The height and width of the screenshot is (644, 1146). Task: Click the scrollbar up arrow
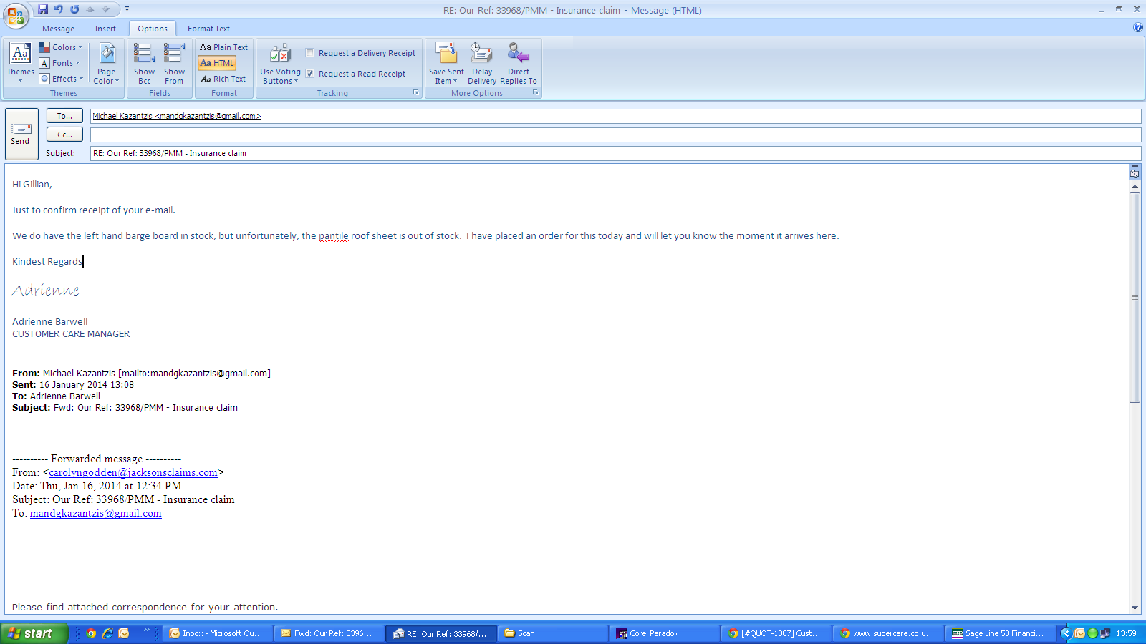[1135, 187]
